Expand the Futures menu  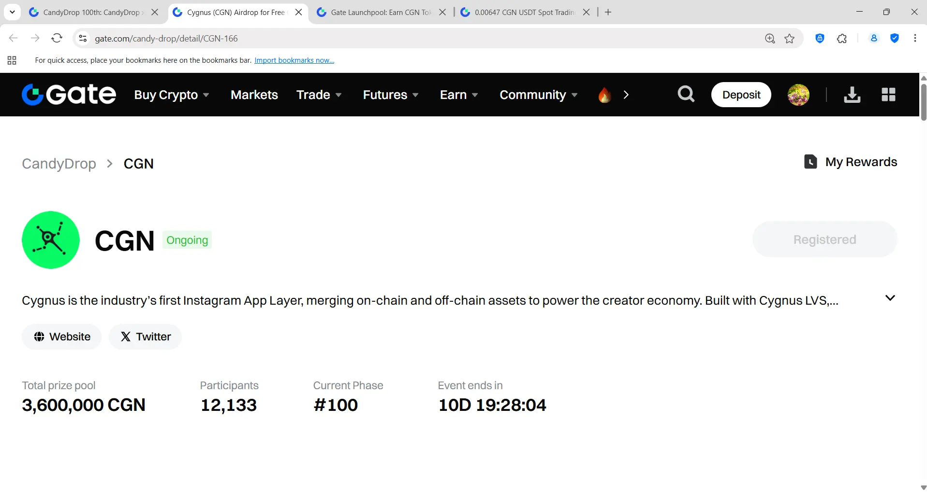[391, 95]
